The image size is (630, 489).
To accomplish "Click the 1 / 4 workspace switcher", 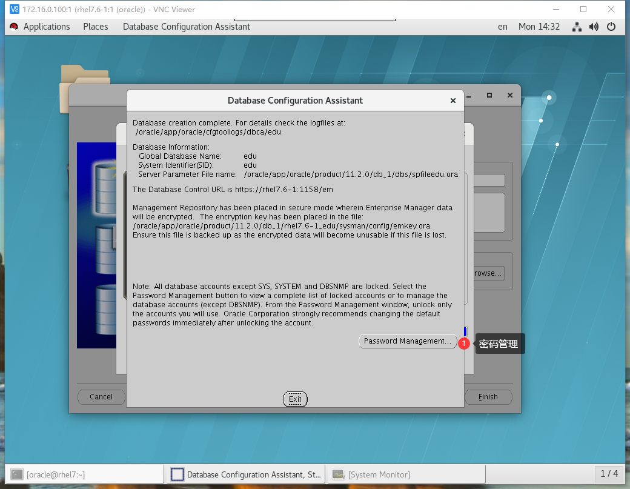I will (609, 474).
